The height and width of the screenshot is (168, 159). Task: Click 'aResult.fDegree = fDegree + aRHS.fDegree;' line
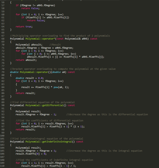click(45, 48)
